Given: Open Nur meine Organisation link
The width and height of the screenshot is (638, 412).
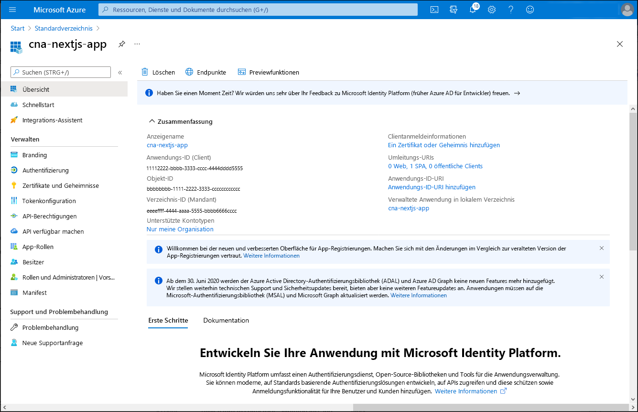Looking at the screenshot, I should (180, 229).
